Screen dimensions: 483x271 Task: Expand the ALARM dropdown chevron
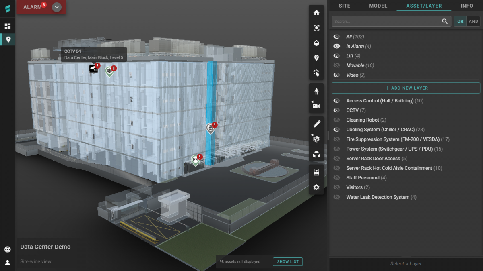click(x=57, y=7)
